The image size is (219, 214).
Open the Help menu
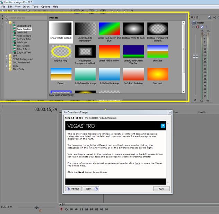tap(55, 7)
